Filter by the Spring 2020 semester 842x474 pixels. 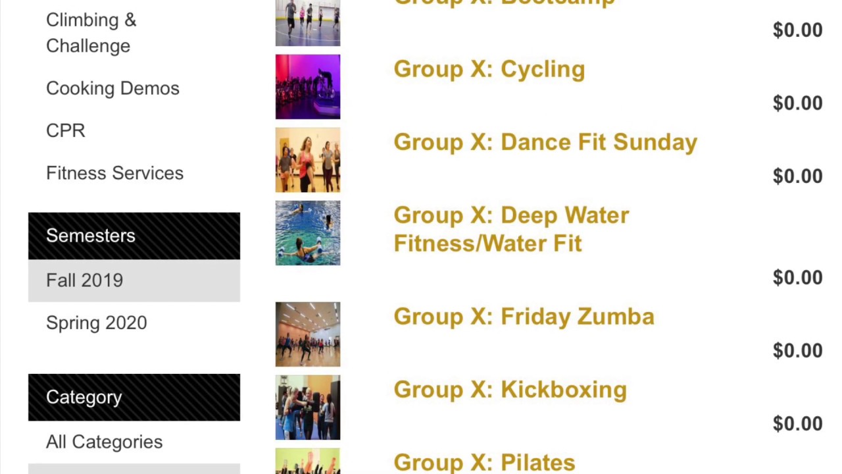(x=97, y=323)
